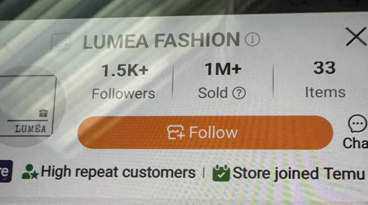Click the purple badge at the left edge
Screen dimensions: 368x205
[6, 171]
